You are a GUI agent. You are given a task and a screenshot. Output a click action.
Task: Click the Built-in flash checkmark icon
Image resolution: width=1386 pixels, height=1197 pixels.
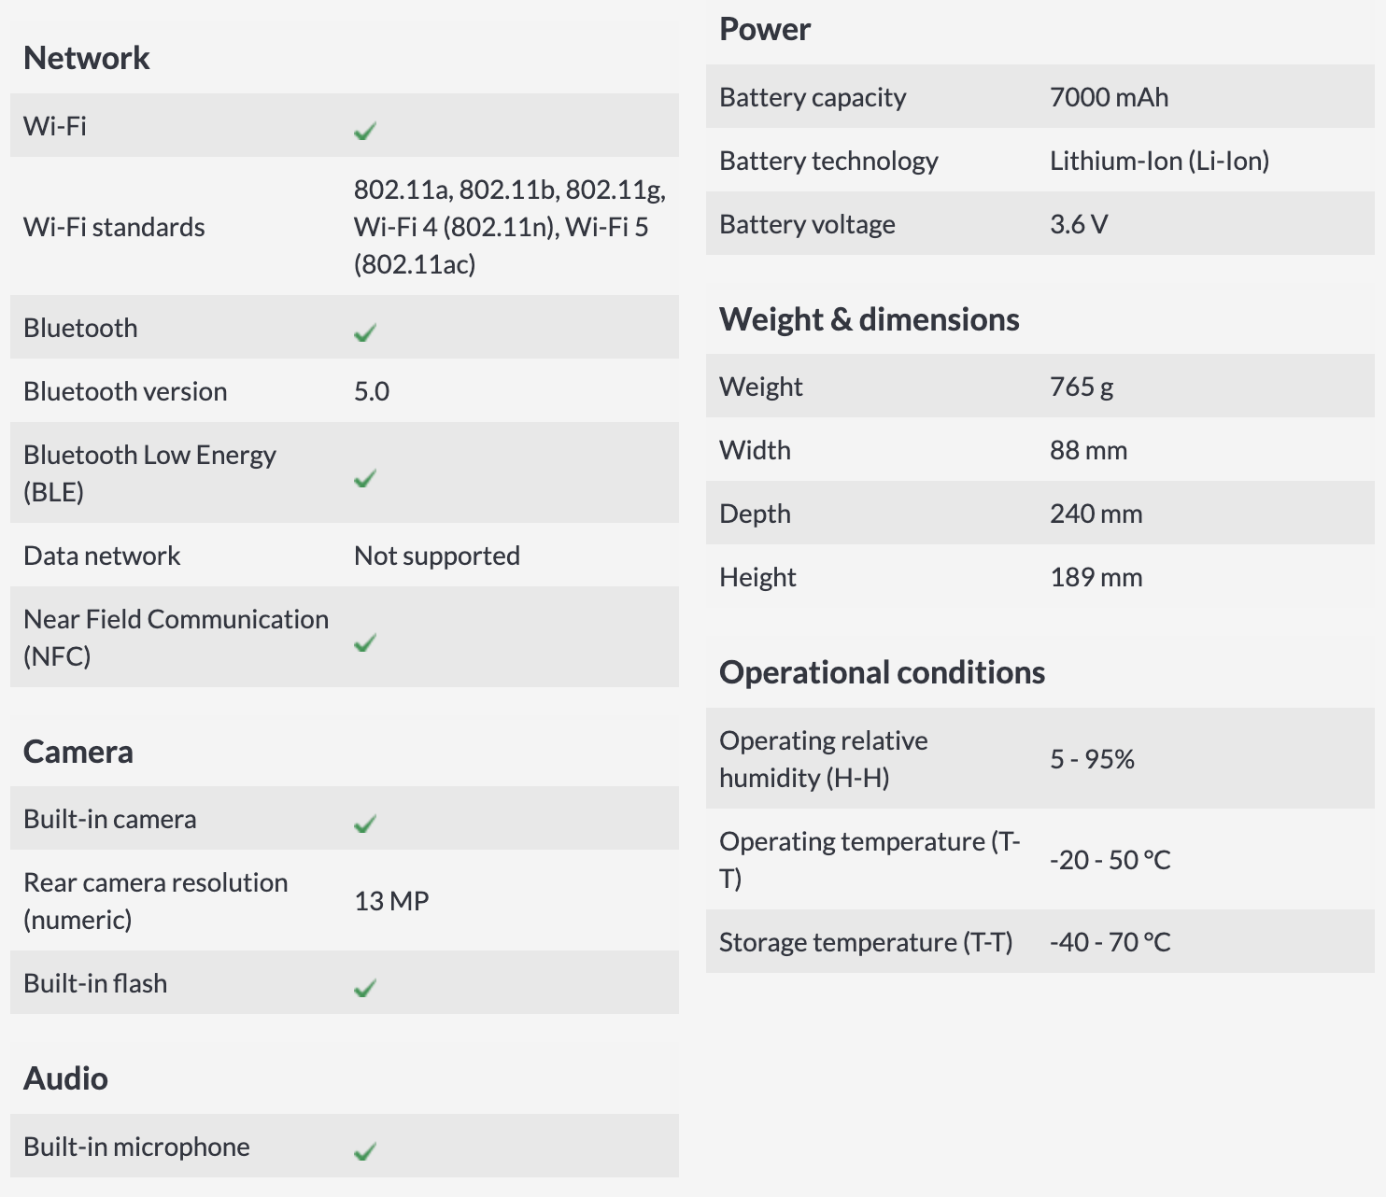[365, 988]
